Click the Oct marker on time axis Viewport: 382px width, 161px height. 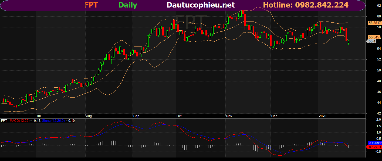pyautogui.click(x=179, y=116)
